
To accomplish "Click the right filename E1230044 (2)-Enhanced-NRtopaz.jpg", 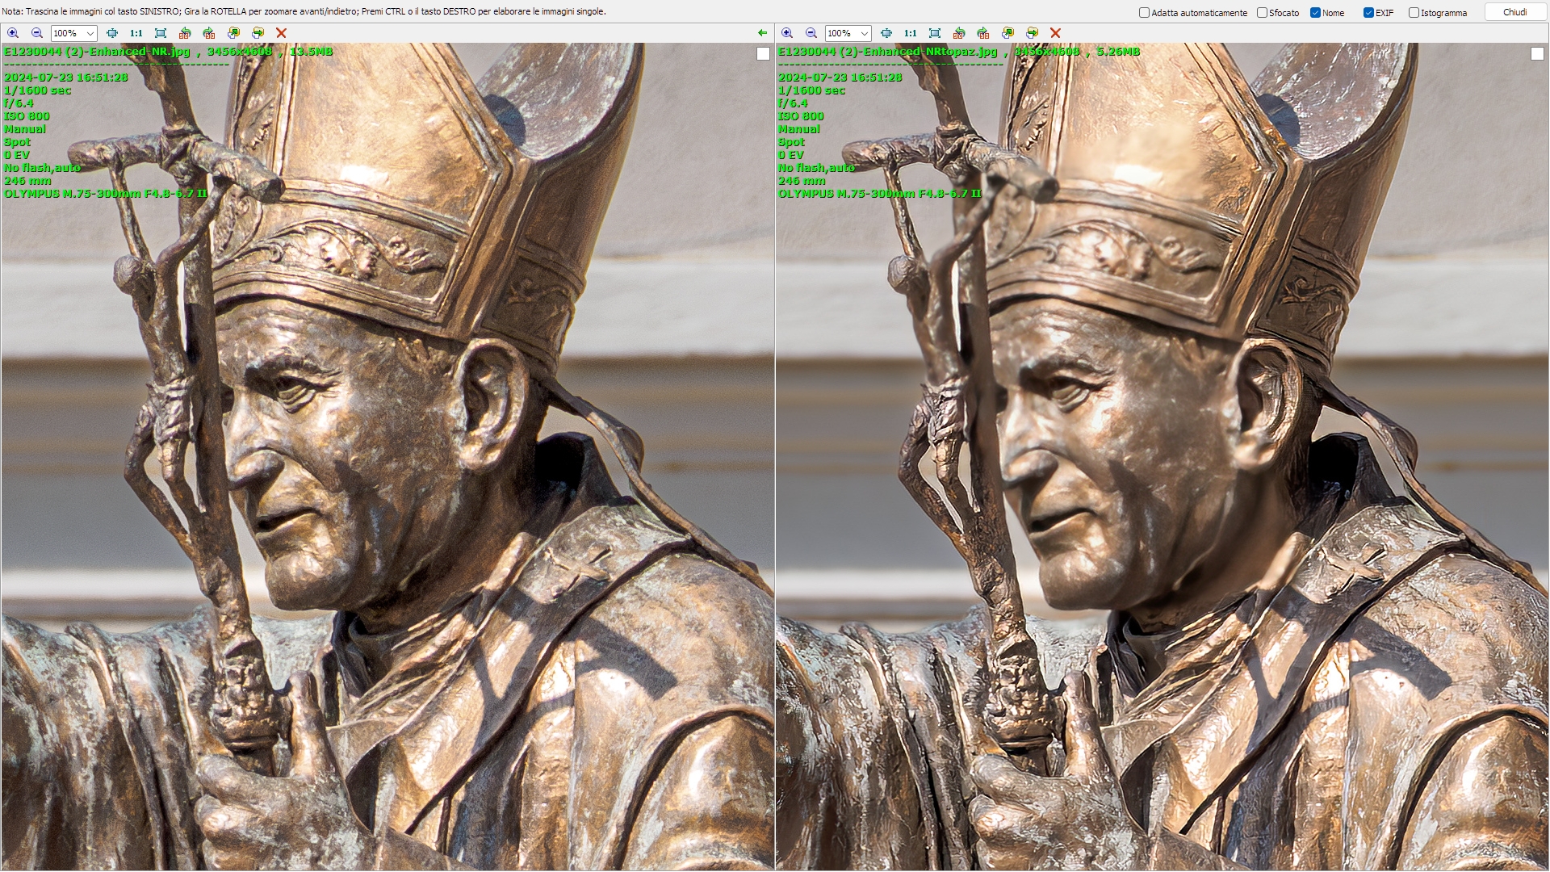I will tap(887, 52).
